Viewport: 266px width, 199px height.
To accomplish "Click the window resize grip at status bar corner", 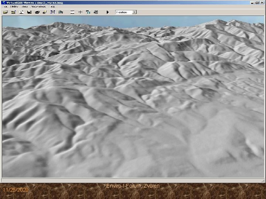I will [263, 181].
